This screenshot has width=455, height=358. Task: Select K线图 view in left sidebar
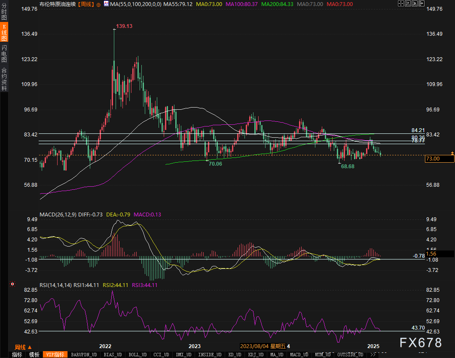point(4,33)
